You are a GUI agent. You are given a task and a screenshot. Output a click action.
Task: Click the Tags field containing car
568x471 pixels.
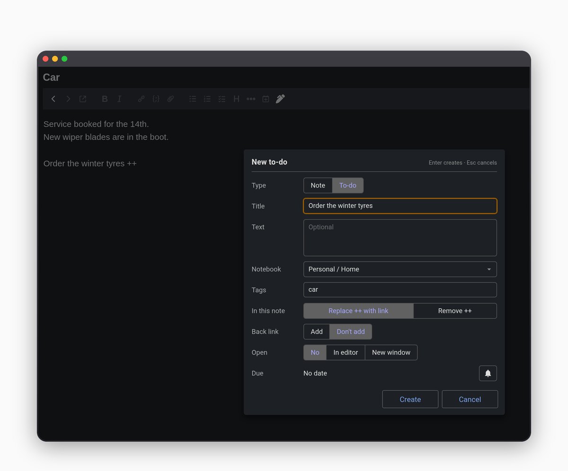click(x=400, y=290)
